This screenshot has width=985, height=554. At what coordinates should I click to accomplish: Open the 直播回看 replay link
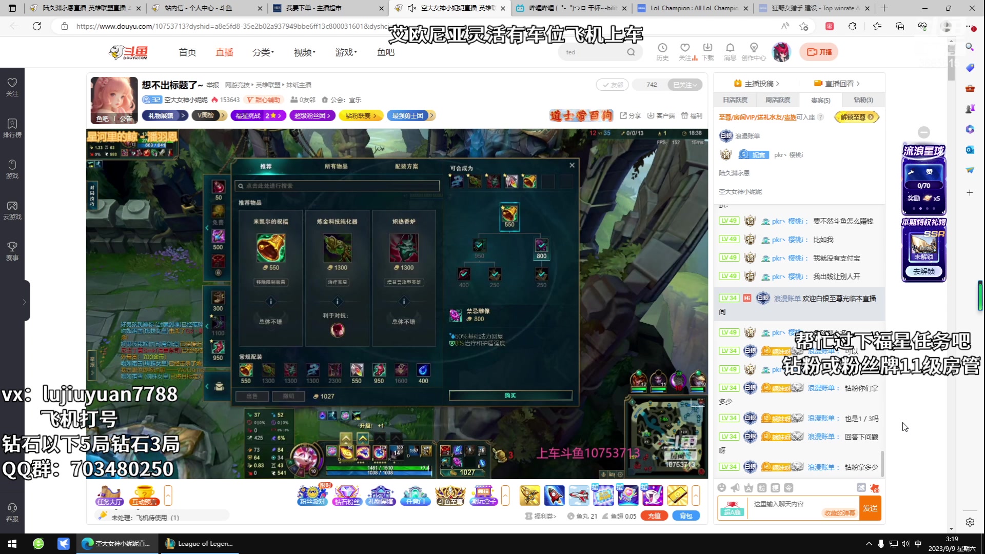[x=836, y=84]
